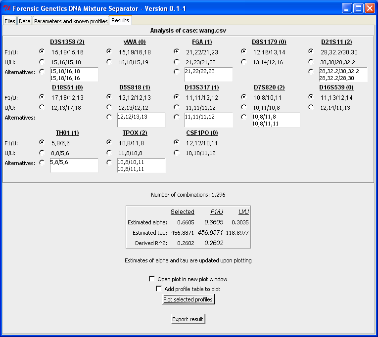Choose Alternatives radio for TPOX
The image size is (378, 337).
tap(109, 163)
